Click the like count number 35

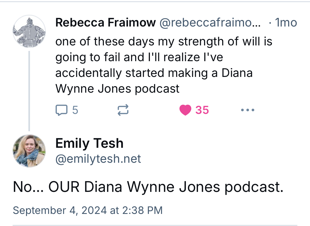[x=202, y=110]
